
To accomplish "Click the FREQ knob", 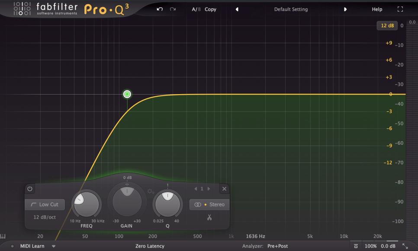I will (x=86, y=203).
